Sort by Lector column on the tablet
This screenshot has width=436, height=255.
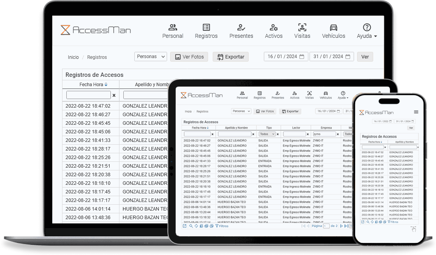coord(296,128)
